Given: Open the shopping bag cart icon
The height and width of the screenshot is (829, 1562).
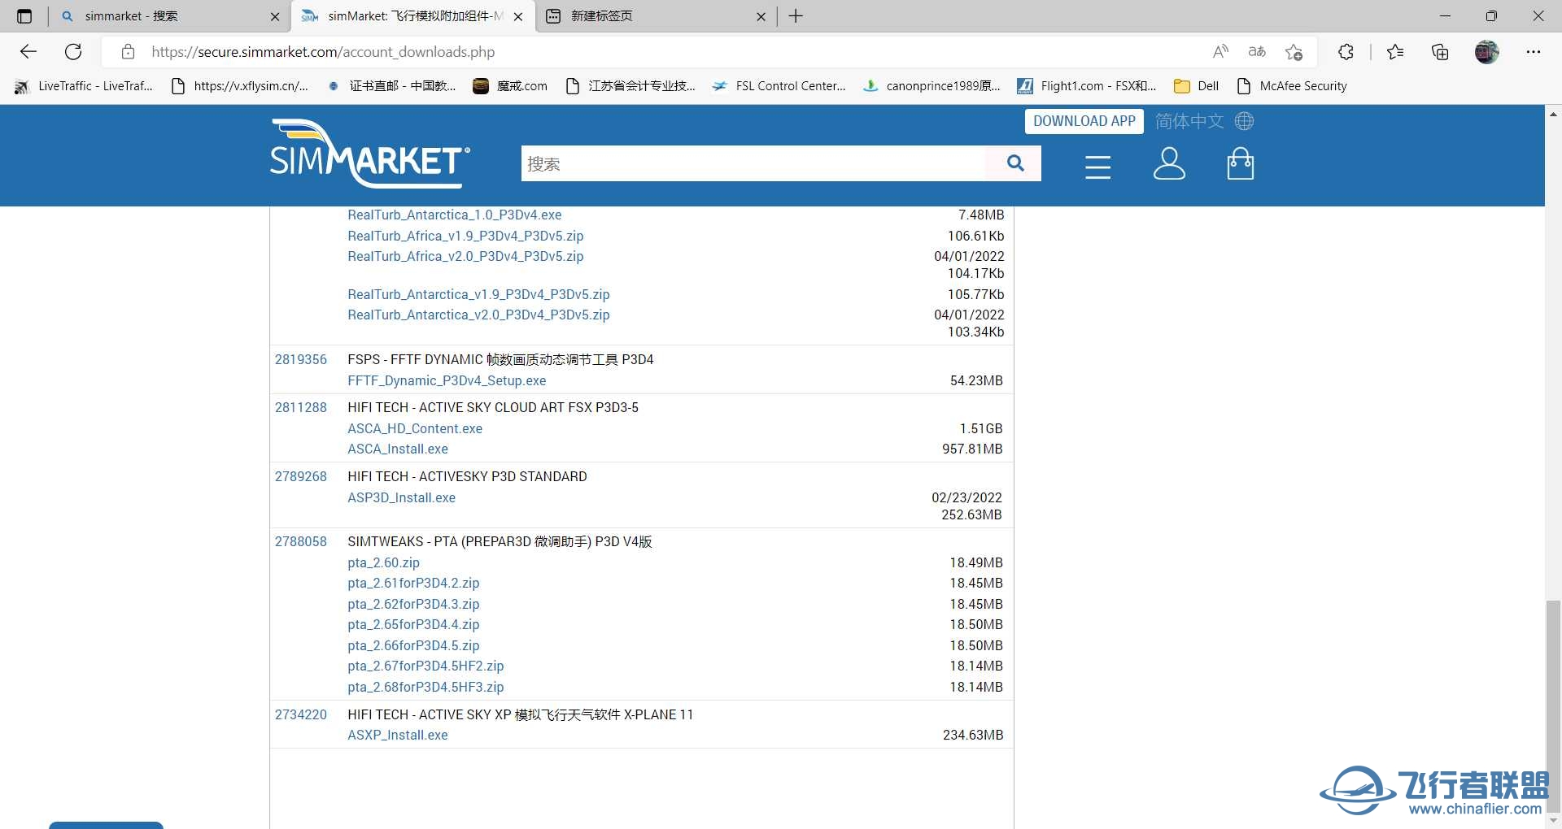Looking at the screenshot, I should [x=1240, y=163].
